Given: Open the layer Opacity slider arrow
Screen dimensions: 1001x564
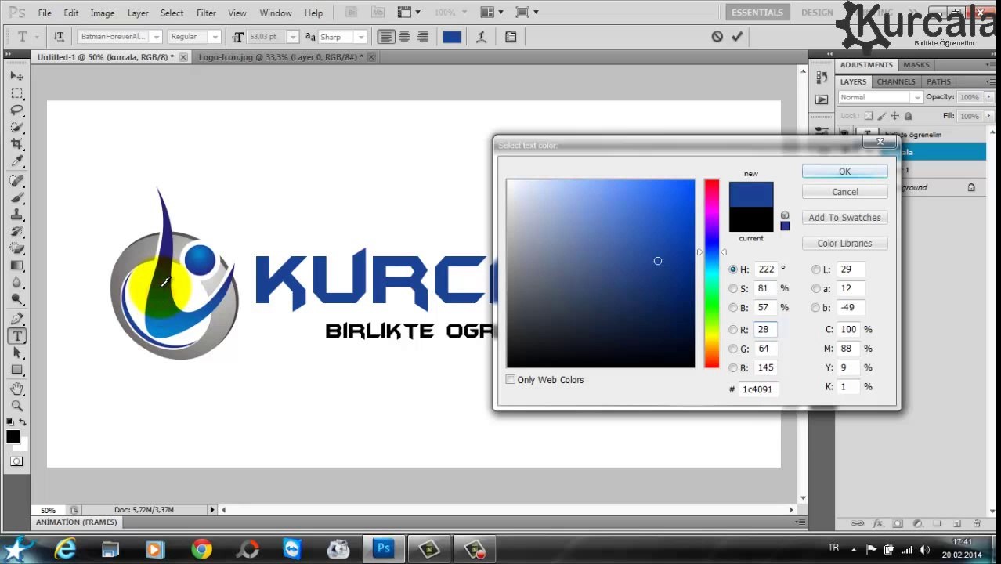Looking at the screenshot, I should pos(988,97).
